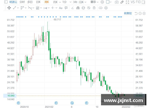
Task: Open the 显示 display dropdown
Action: (94, 2)
